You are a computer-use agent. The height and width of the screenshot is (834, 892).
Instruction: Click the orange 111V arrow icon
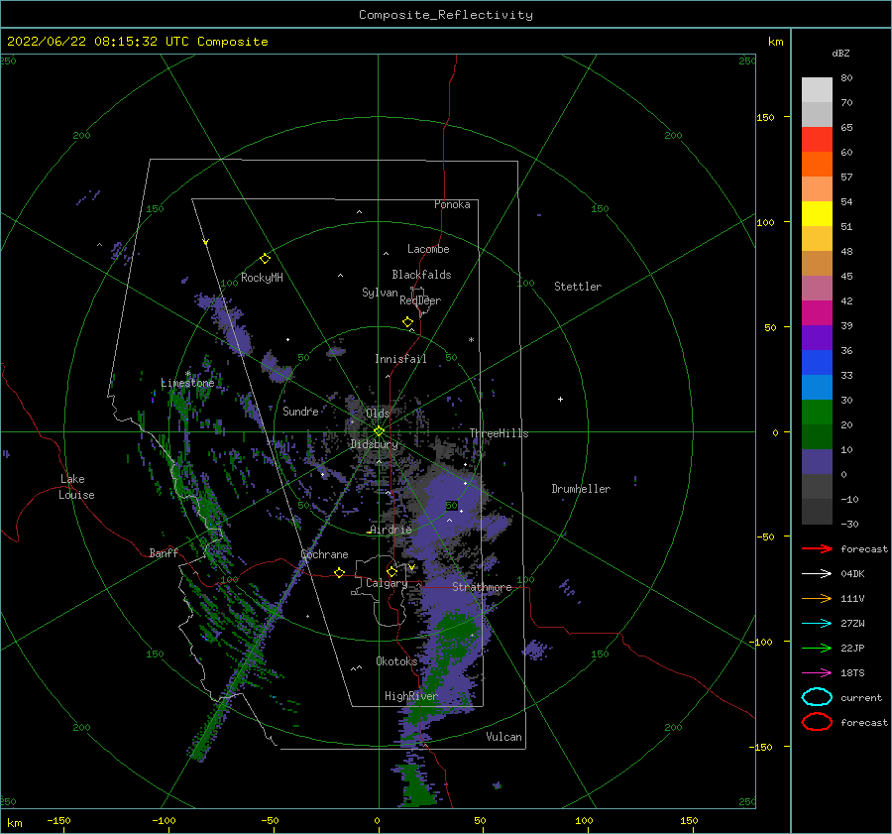coord(817,598)
